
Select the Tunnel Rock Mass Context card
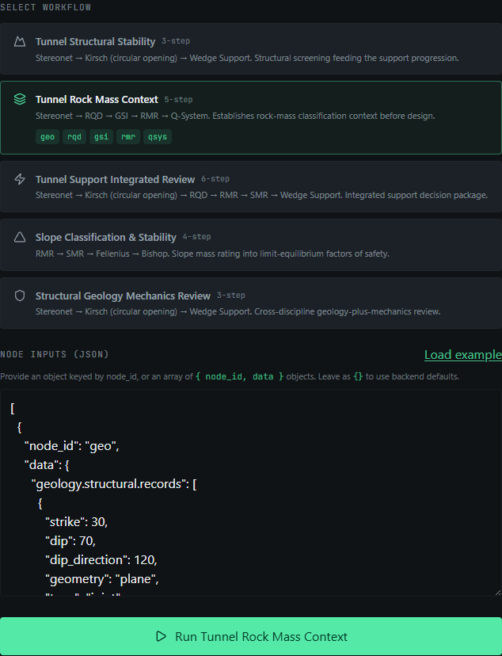click(251, 117)
